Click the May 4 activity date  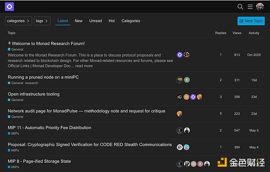click(254, 147)
